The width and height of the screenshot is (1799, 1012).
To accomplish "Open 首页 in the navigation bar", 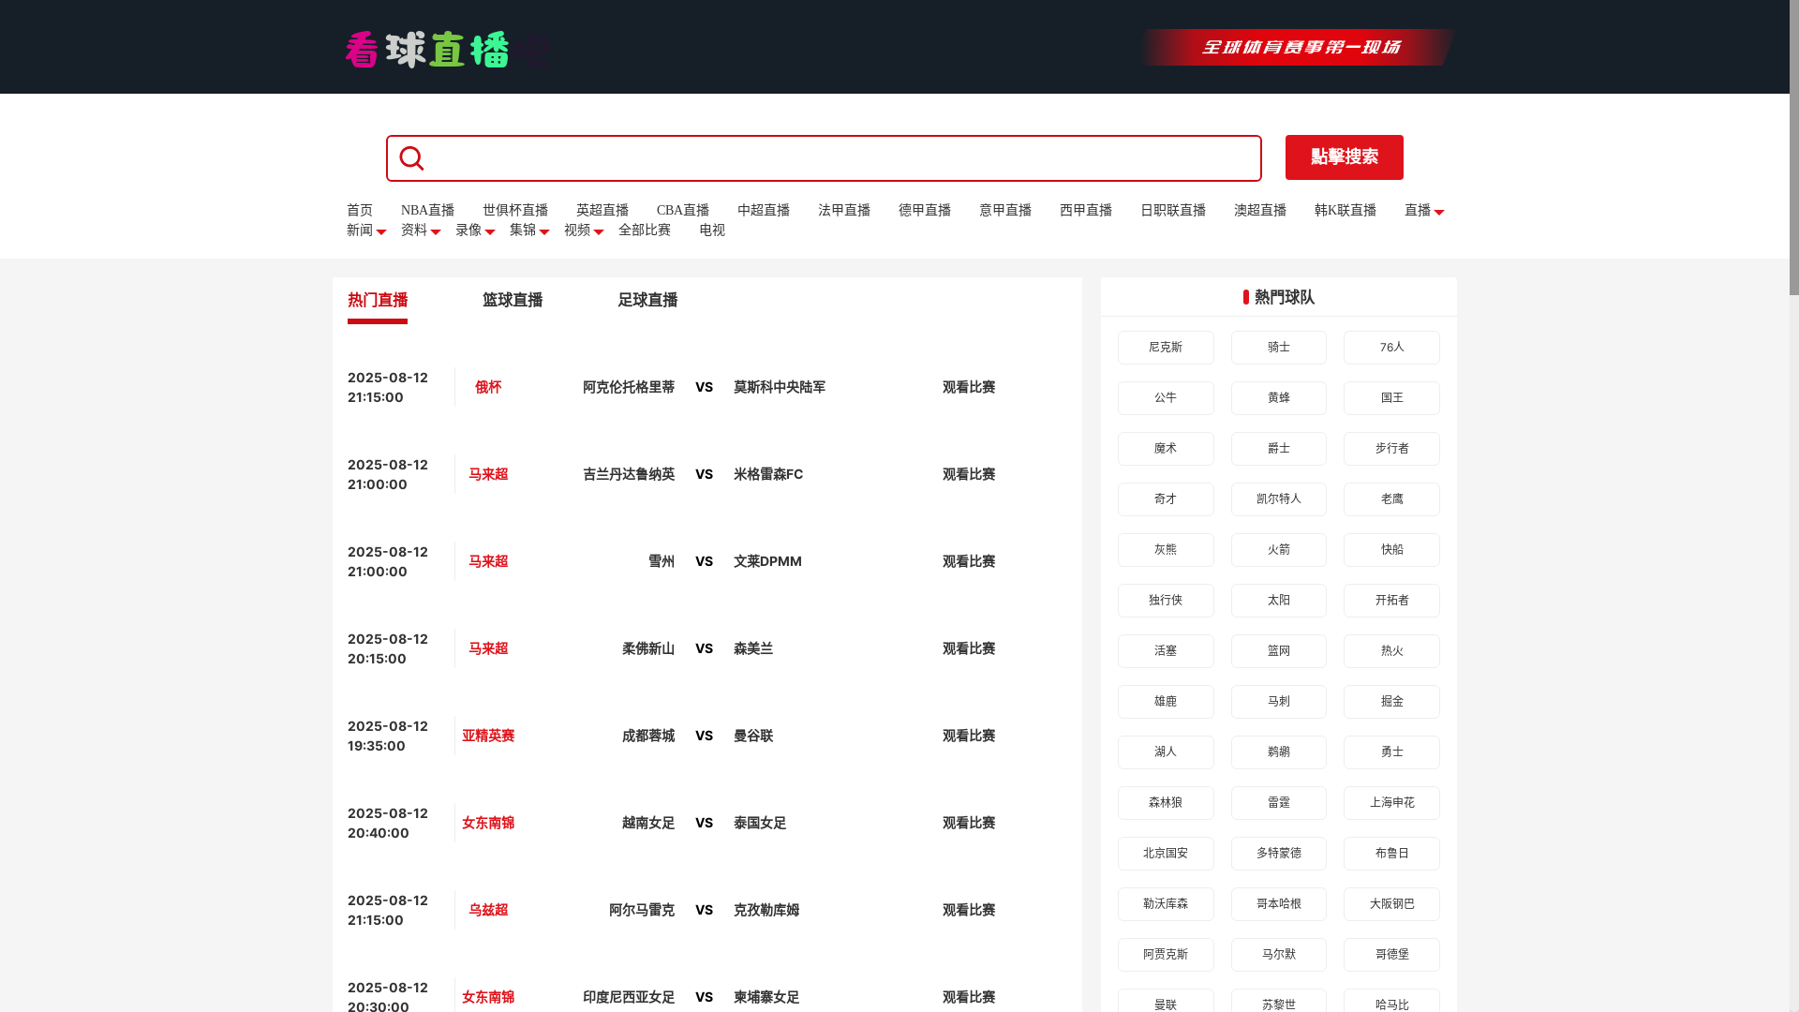I will pyautogui.click(x=360, y=211).
